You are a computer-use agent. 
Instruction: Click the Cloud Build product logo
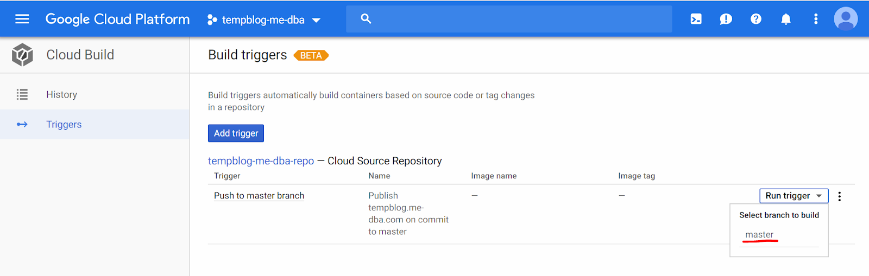click(22, 55)
